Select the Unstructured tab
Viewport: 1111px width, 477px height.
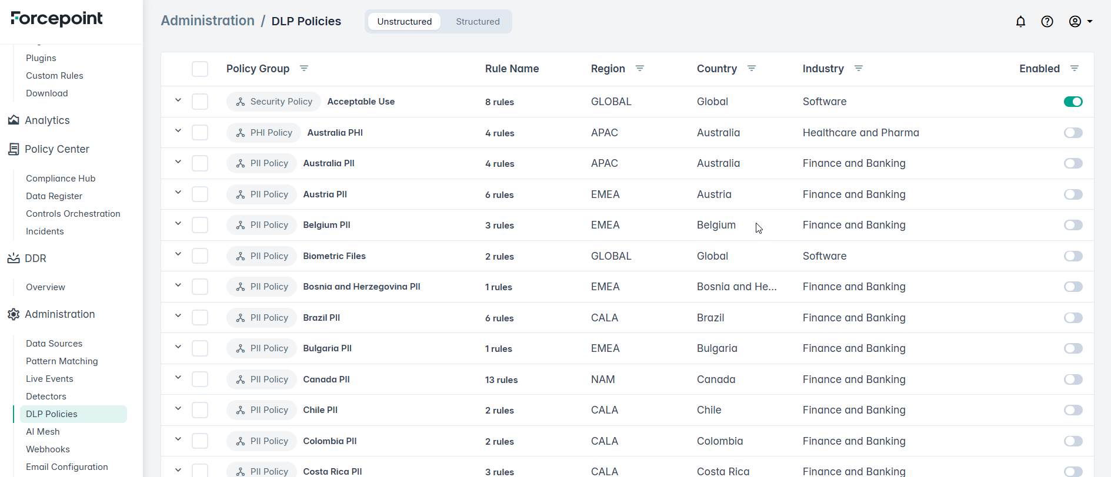404,22
